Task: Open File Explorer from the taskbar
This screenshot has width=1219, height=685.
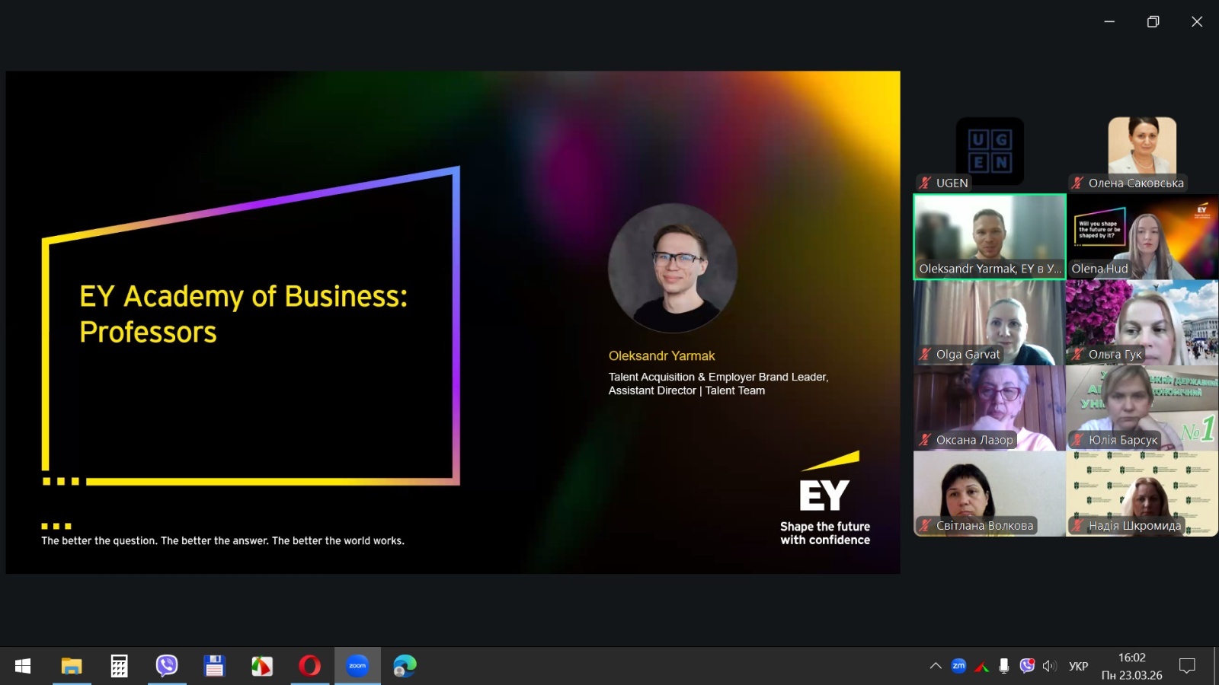Action: point(72,666)
